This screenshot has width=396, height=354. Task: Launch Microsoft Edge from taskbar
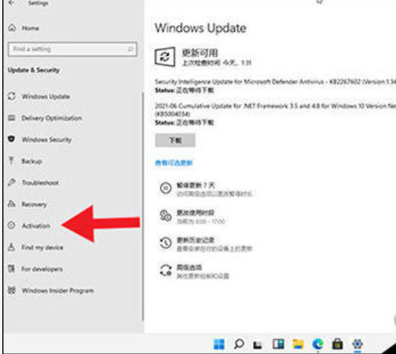pos(318,344)
